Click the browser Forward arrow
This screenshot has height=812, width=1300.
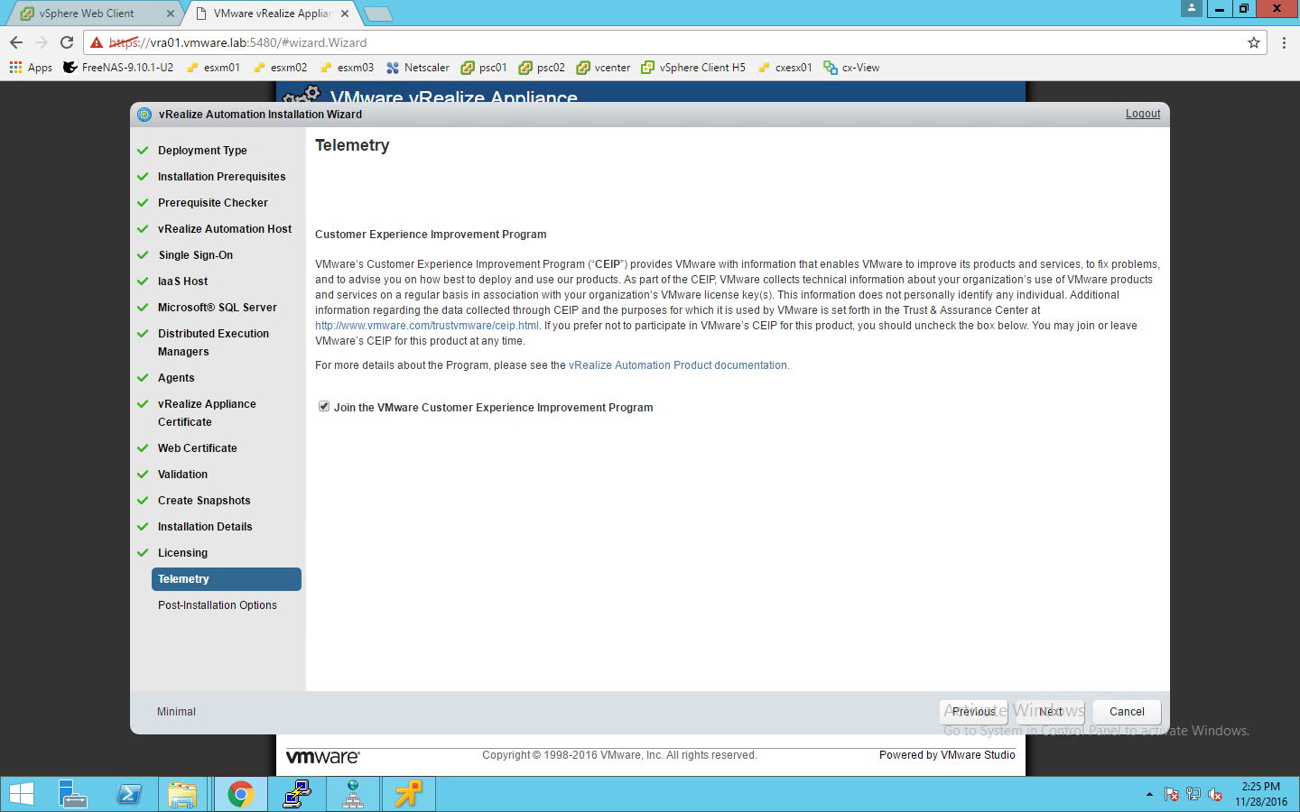[x=42, y=42]
